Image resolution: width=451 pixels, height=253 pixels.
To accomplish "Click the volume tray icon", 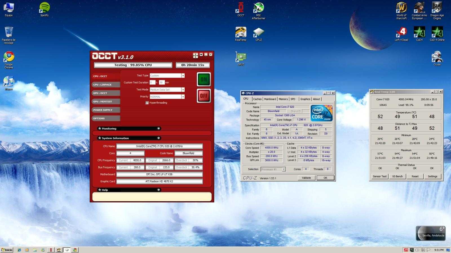I will pos(417,250).
